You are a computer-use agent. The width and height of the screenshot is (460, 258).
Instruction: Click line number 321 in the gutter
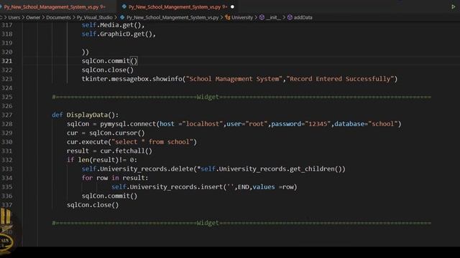tap(7, 61)
